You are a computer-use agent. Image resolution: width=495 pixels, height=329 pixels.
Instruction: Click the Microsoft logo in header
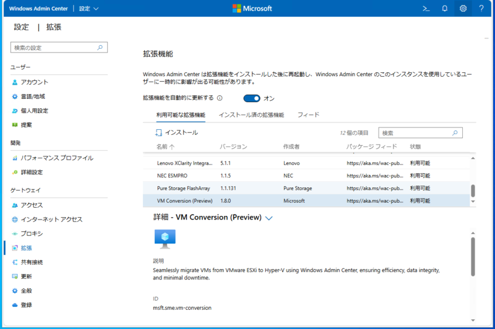coord(252,9)
